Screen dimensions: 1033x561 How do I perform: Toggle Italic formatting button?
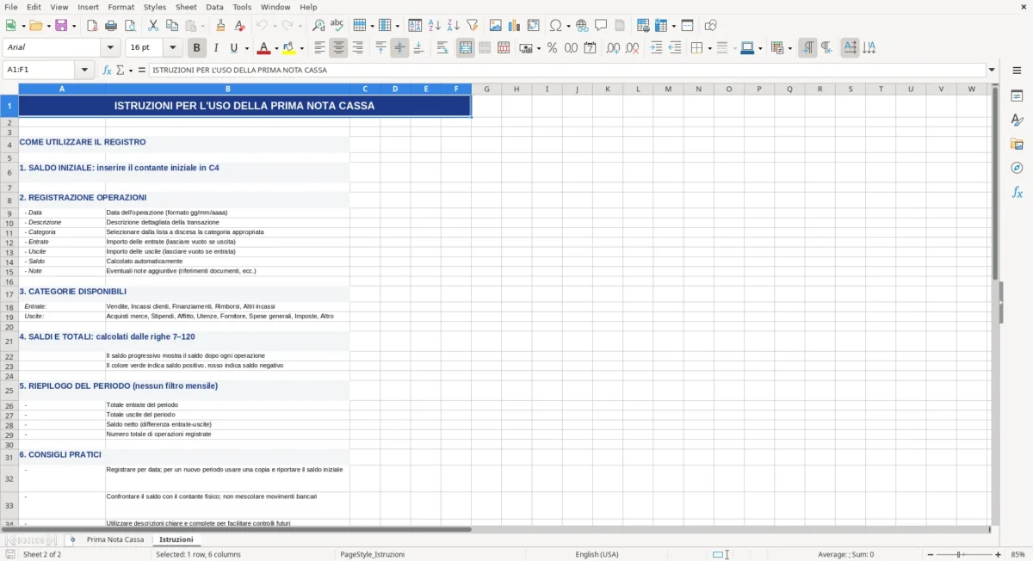pyautogui.click(x=216, y=48)
